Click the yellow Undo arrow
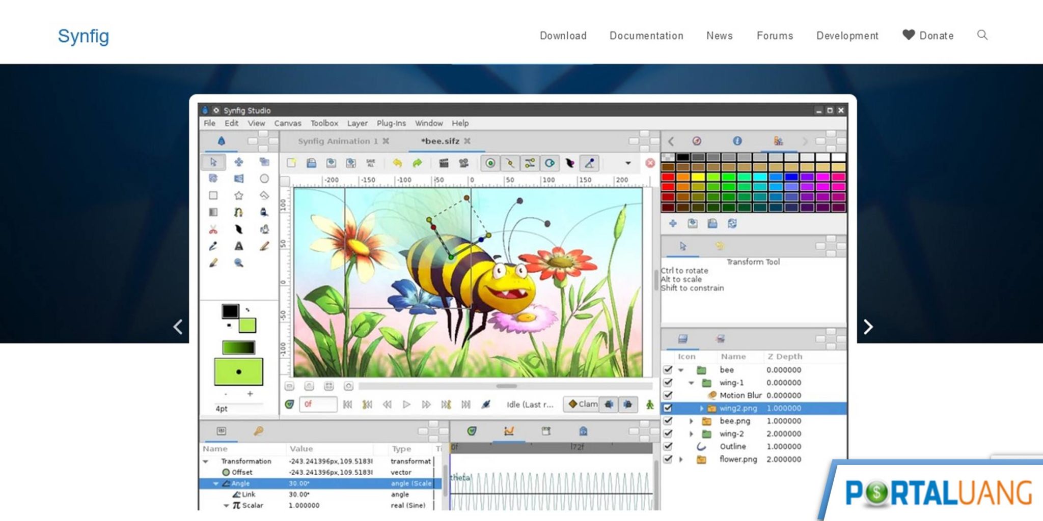The image size is (1043, 521). click(397, 163)
